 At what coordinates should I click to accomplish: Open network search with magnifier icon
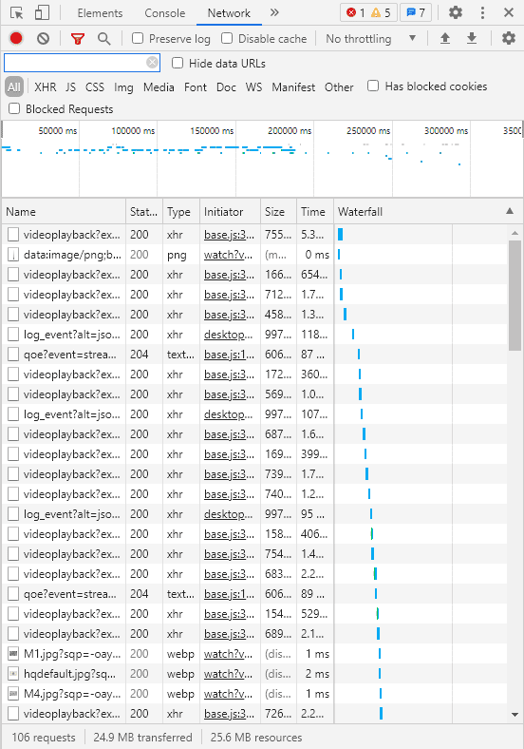click(x=104, y=39)
